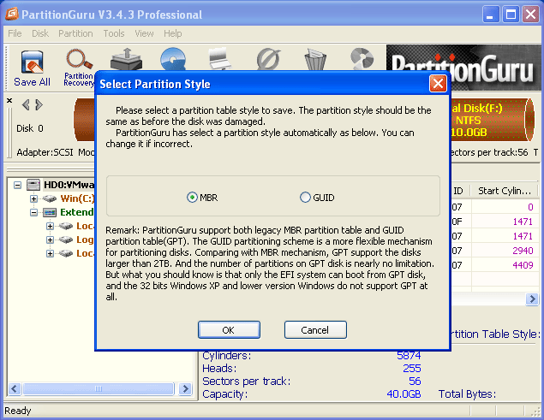544x420 pixels.
Task: Click the PartitionGuru logo banner
Action: pyautogui.click(x=463, y=68)
